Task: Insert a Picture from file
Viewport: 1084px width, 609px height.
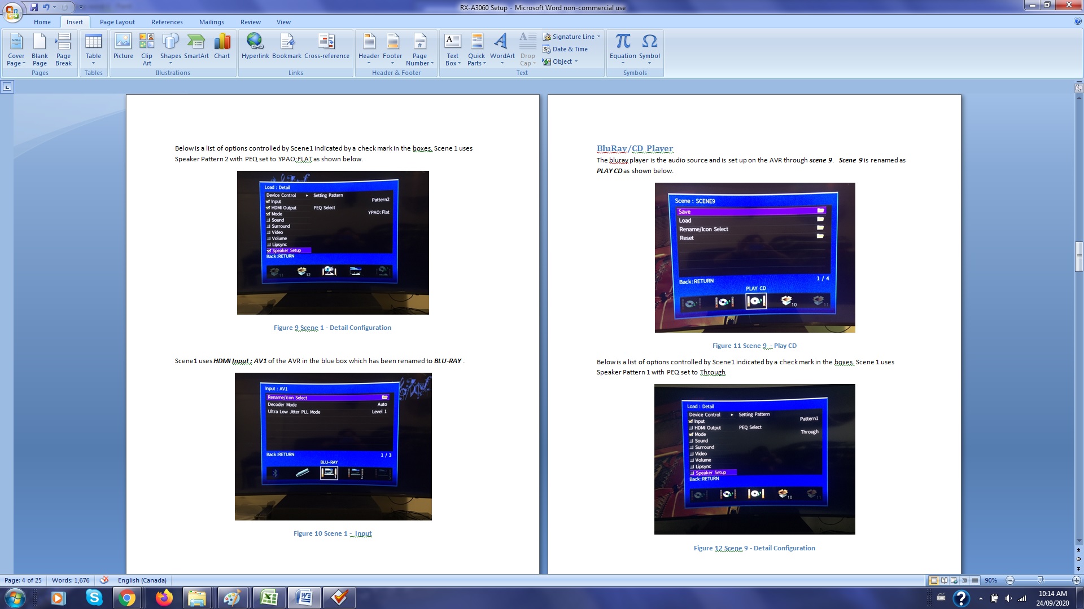Action: 123,46
